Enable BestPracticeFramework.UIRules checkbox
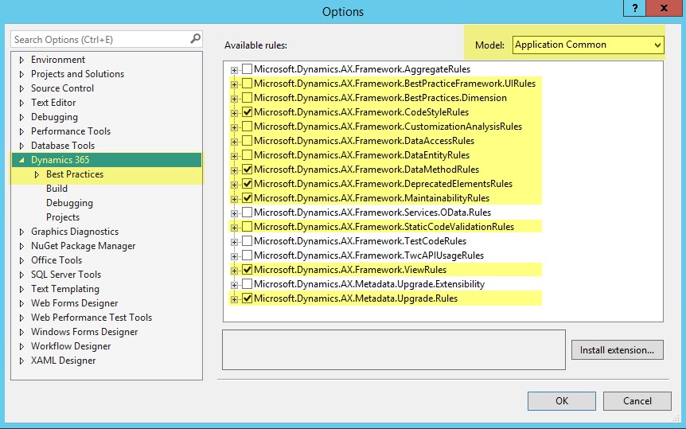This screenshot has width=686, height=429. 248,83
